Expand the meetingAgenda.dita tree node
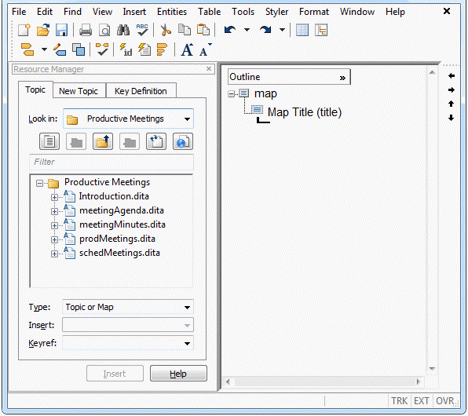 pos(54,211)
